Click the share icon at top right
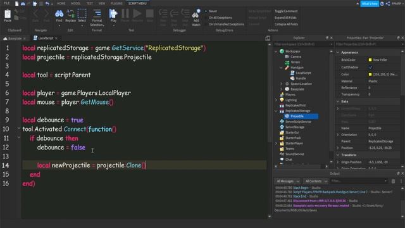This screenshot has width=405, height=228. (x=388, y=4)
